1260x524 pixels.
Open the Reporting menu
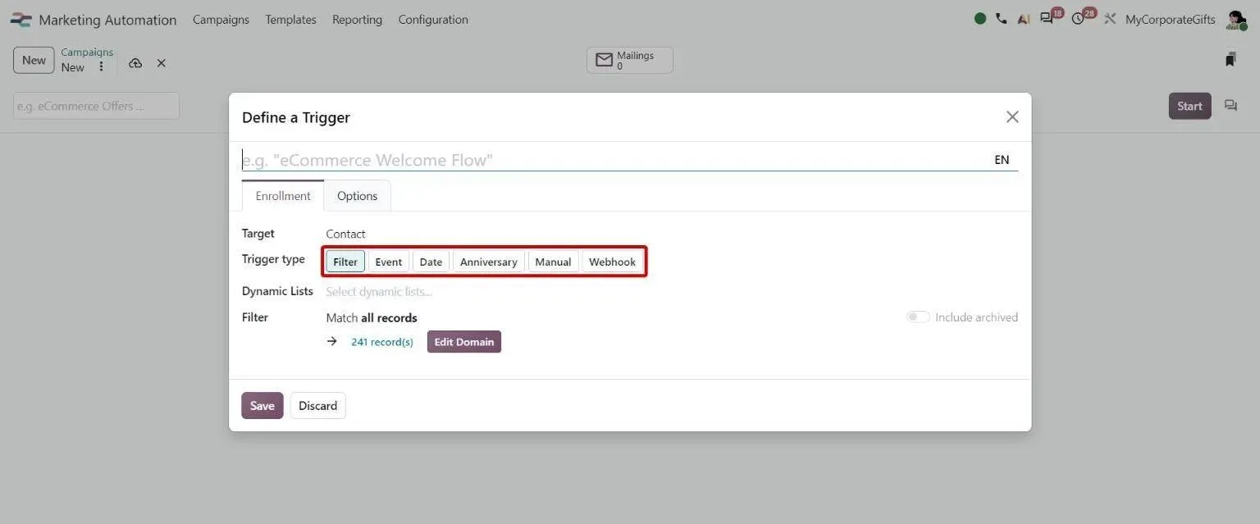pos(357,20)
